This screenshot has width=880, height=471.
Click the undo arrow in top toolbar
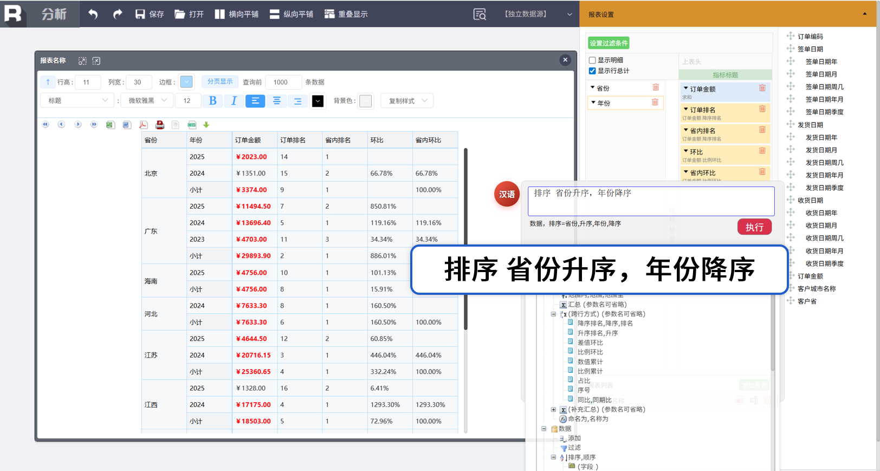click(x=93, y=14)
